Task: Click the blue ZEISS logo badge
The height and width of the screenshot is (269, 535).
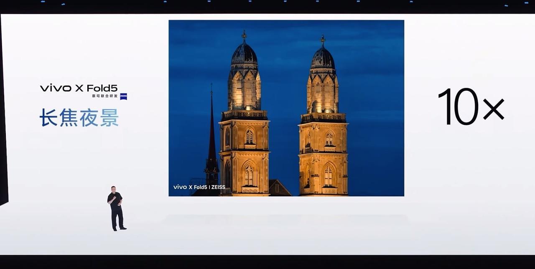Action: coord(123,96)
